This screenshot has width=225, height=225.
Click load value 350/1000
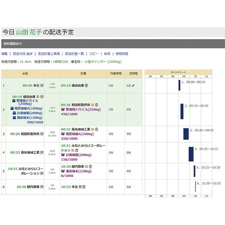pos(69,138)
